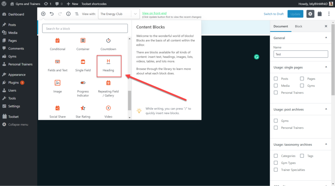335x186 pixels.
Task: Click the Grammarly icon in the editor
Action: tap(256, 57)
